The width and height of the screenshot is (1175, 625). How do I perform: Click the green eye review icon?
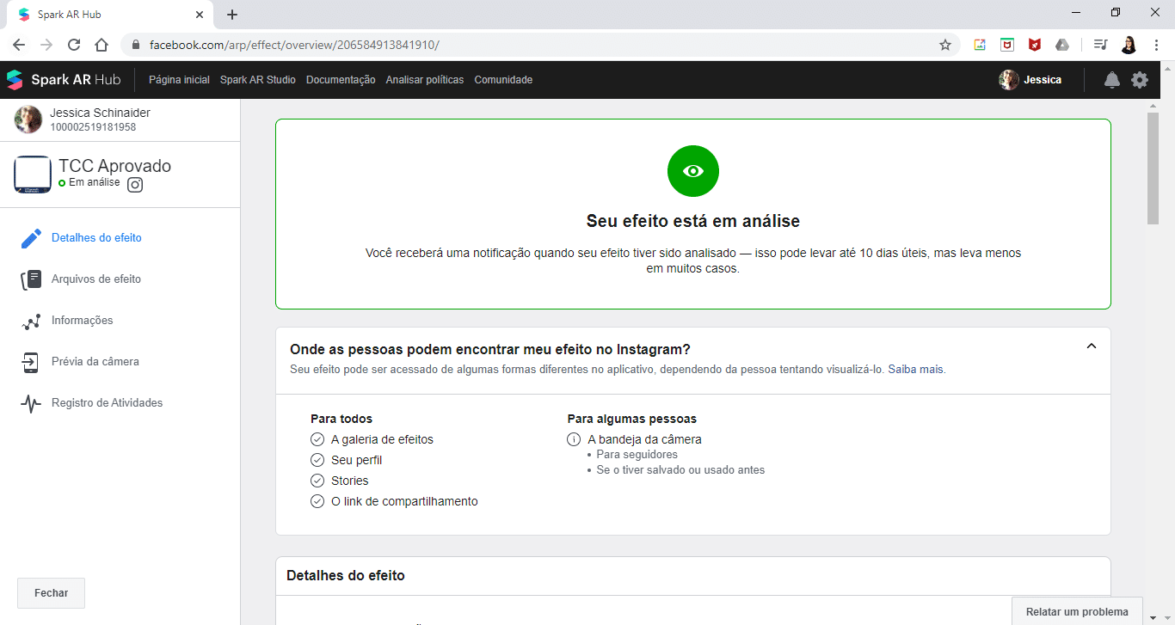click(x=693, y=171)
